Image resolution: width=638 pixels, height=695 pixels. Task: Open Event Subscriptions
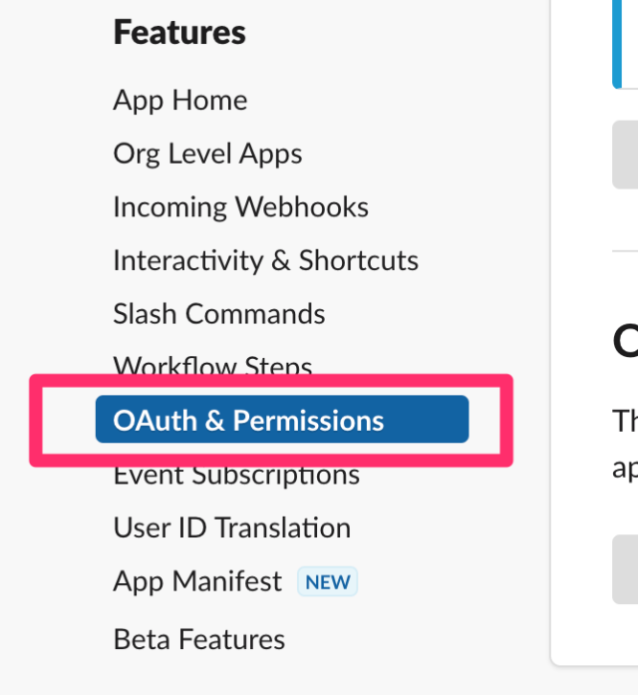[236, 476]
